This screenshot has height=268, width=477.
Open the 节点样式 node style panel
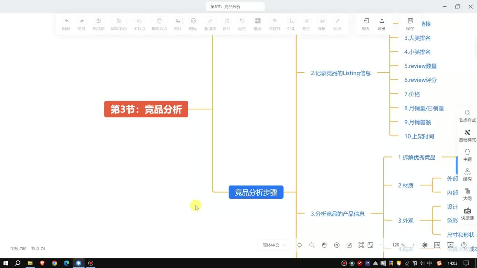coord(467,116)
